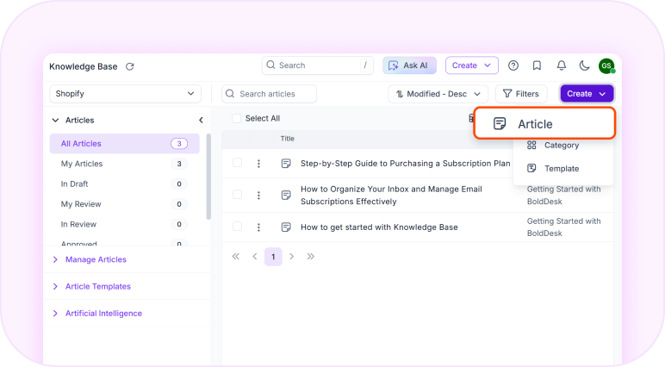Select In Draft in the sidebar
The image size is (665, 367).
125,183
